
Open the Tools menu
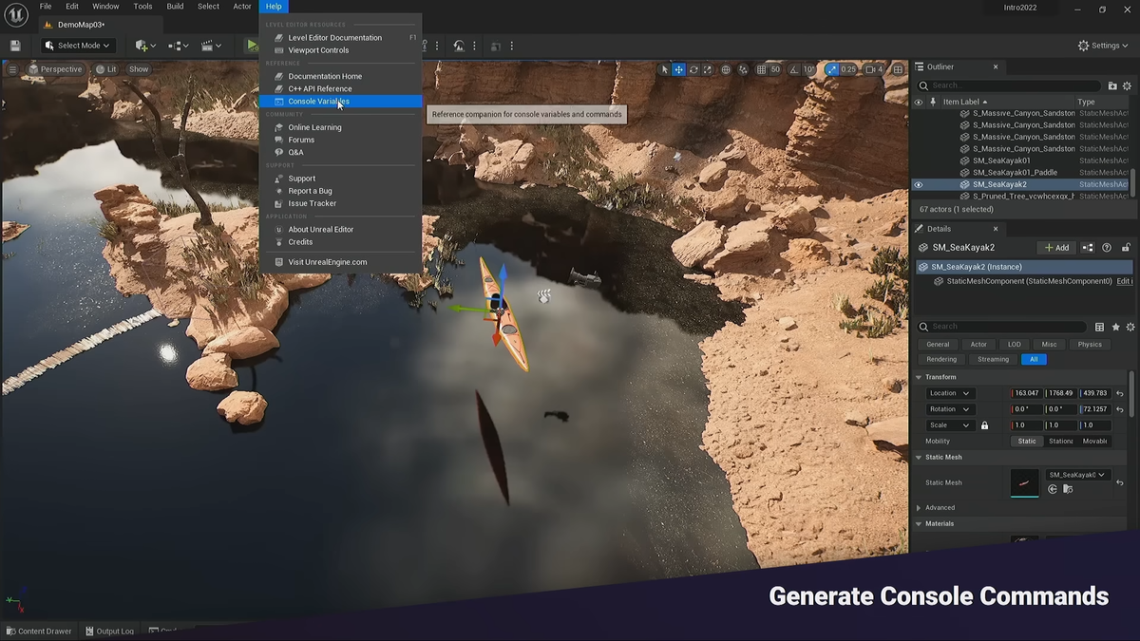coord(142,7)
